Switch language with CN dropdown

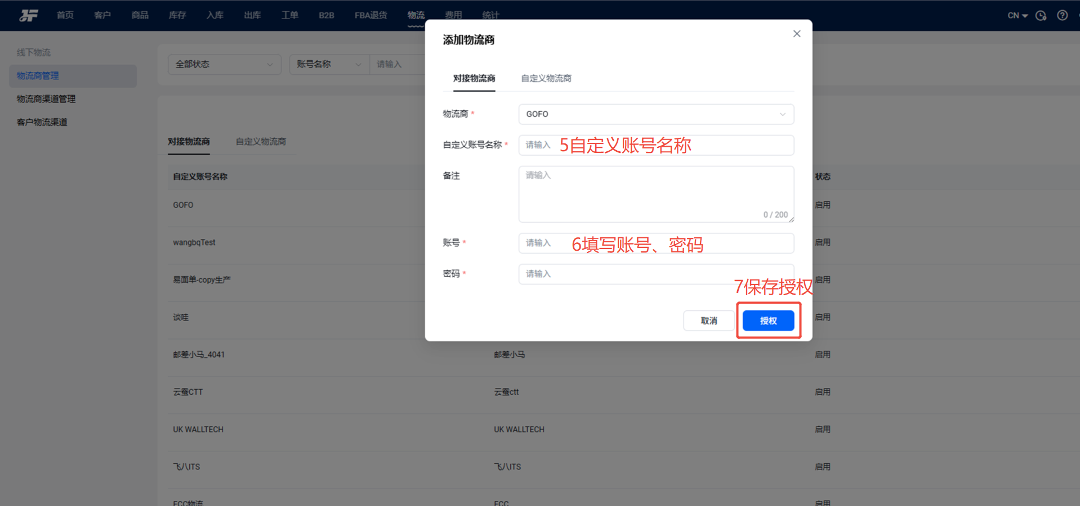click(1017, 16)
